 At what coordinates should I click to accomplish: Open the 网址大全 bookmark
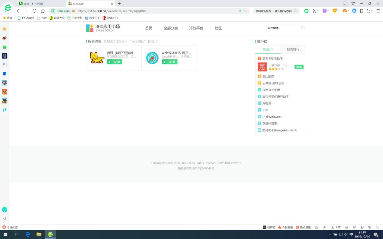[x=57, y=18]
